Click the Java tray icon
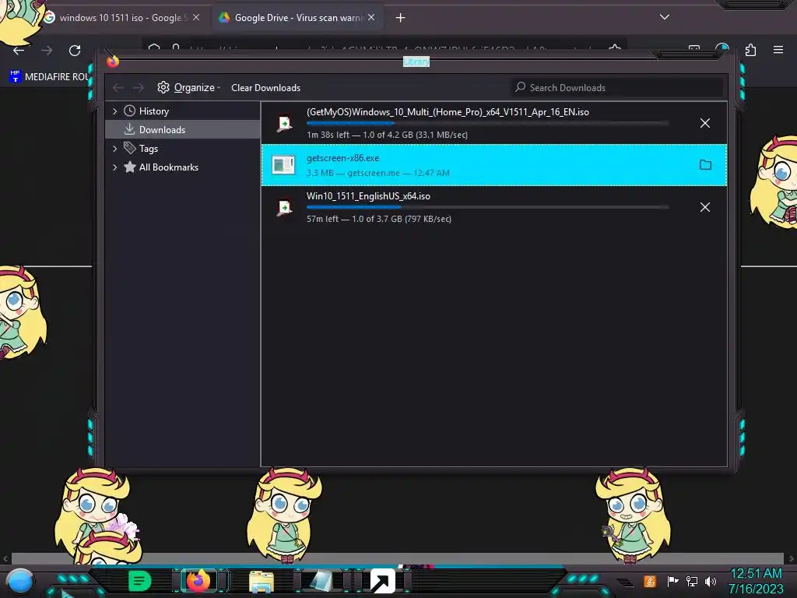This screenshot has width=797, height=598. click(x=650, y=581)
